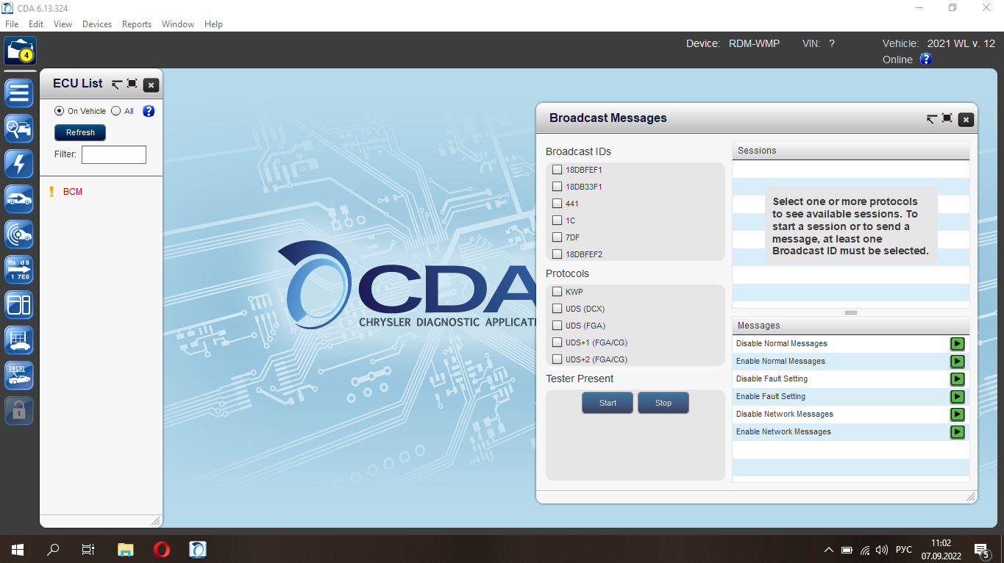Check the 18DBFEF1 broadcast ID checkbox

click(557, 170)
